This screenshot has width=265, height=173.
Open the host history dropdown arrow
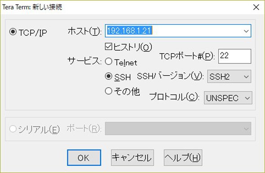(x=246, y=31)
